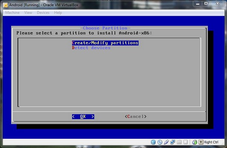
Task: Click the Right Ctrl host key label
Action: [211, 142]
